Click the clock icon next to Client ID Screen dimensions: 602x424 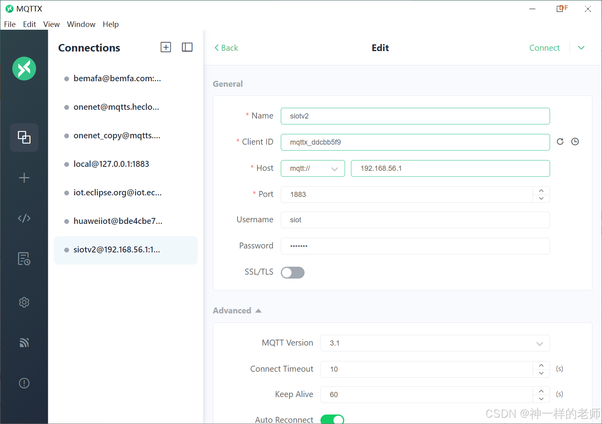[x=575, y=141]
